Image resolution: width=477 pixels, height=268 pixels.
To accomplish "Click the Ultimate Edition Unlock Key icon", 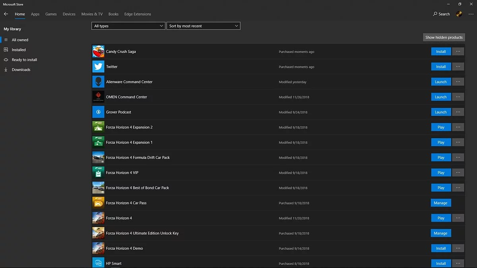I will click(x=98, y=233).
